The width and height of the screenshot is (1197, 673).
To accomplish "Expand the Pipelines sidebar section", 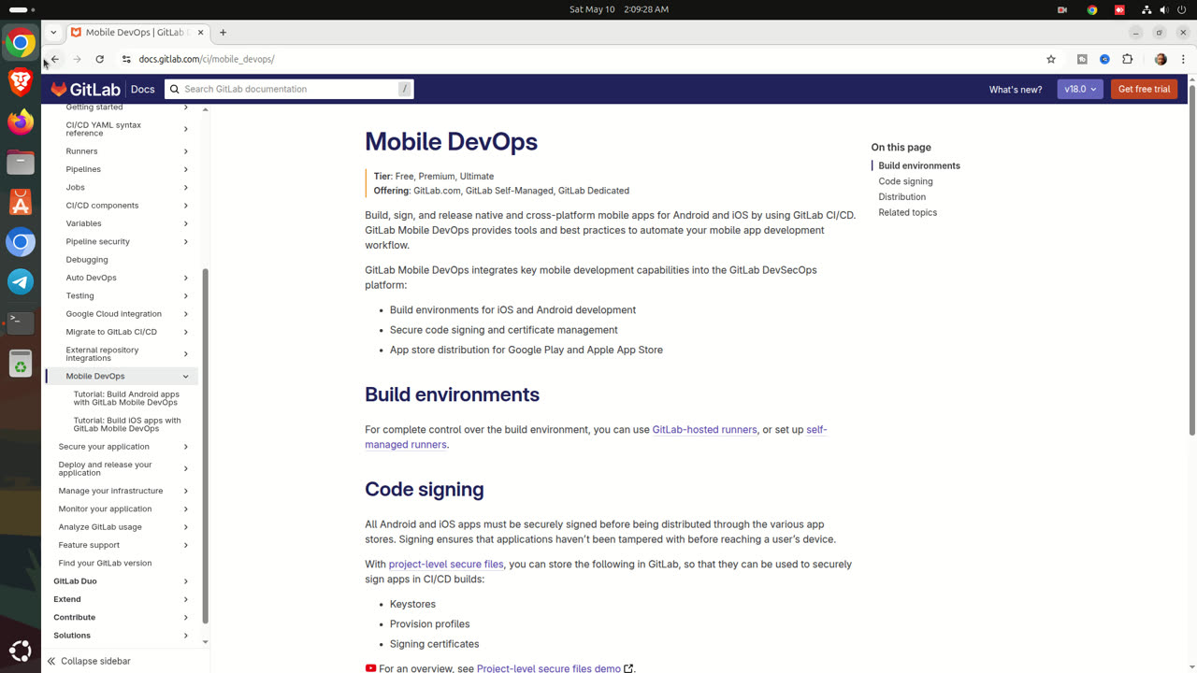I will coord(186,169).
